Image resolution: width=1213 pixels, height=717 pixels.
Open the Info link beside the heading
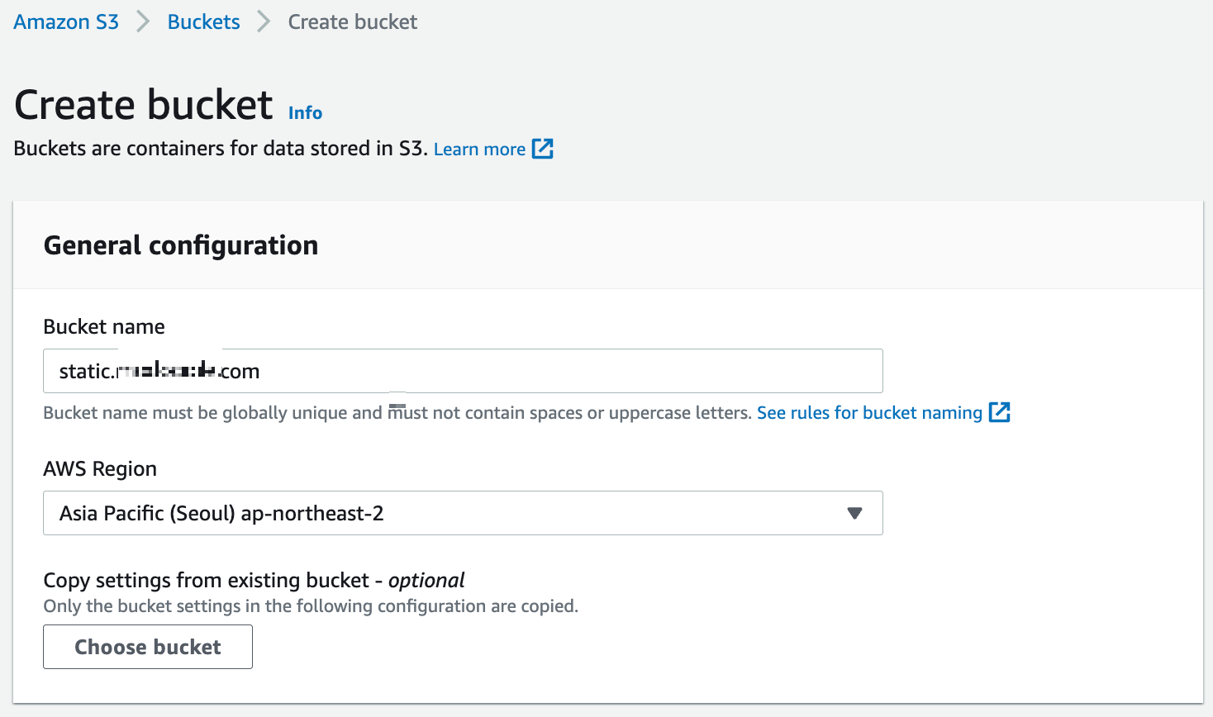(x=305, y=113)
